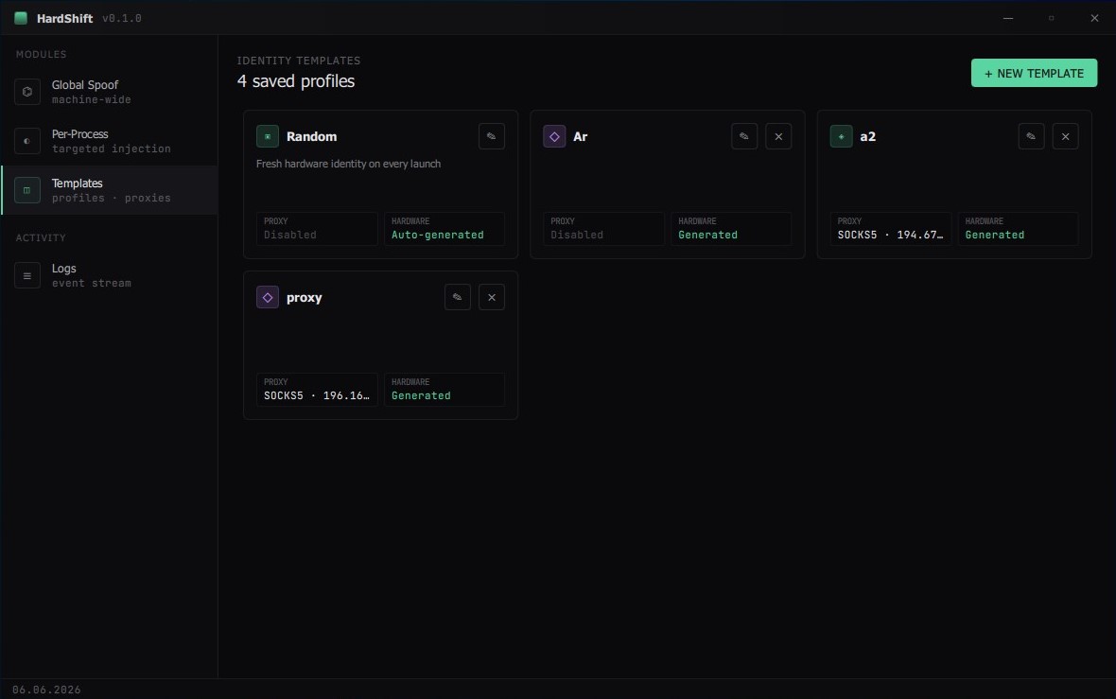Click the Per-Process sidebar icon
Viewport: 1116px width, 699px height.
[x=27, y=141]
